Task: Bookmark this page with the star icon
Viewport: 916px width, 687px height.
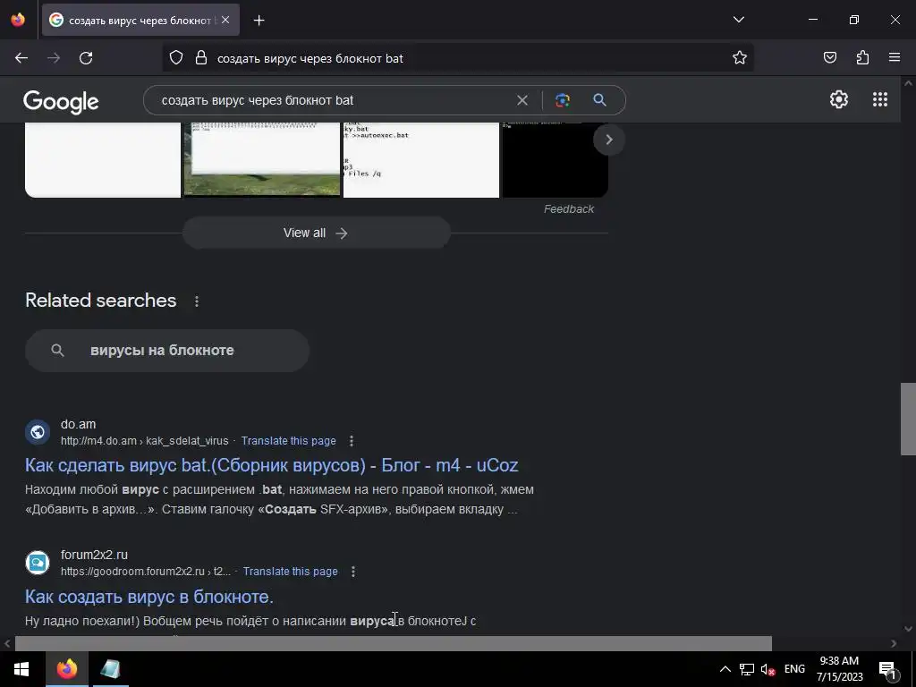Action: pos(740,58)
